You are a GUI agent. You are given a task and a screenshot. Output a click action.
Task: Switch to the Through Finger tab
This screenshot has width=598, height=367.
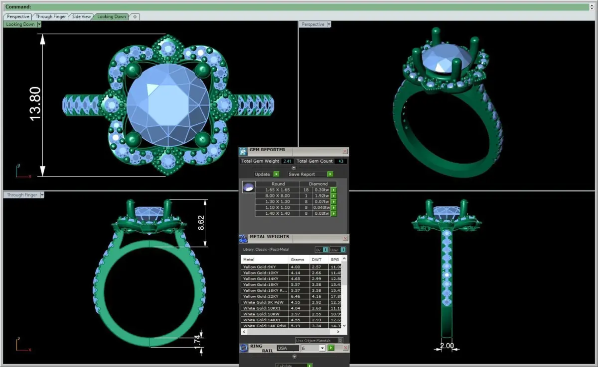(x=51, y=16)
